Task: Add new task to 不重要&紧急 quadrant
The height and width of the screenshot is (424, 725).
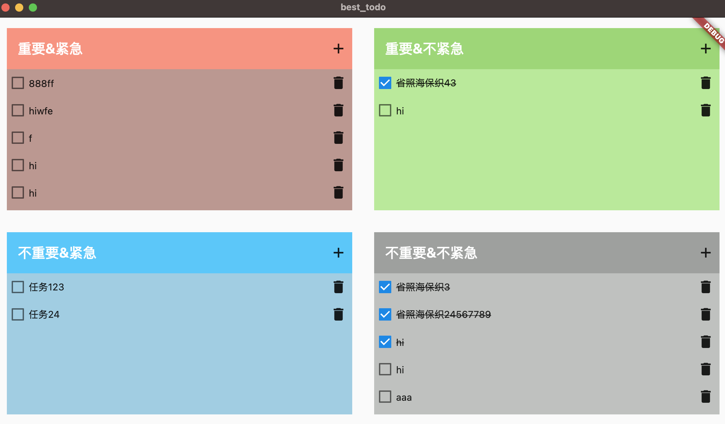Action: point(338,253)
